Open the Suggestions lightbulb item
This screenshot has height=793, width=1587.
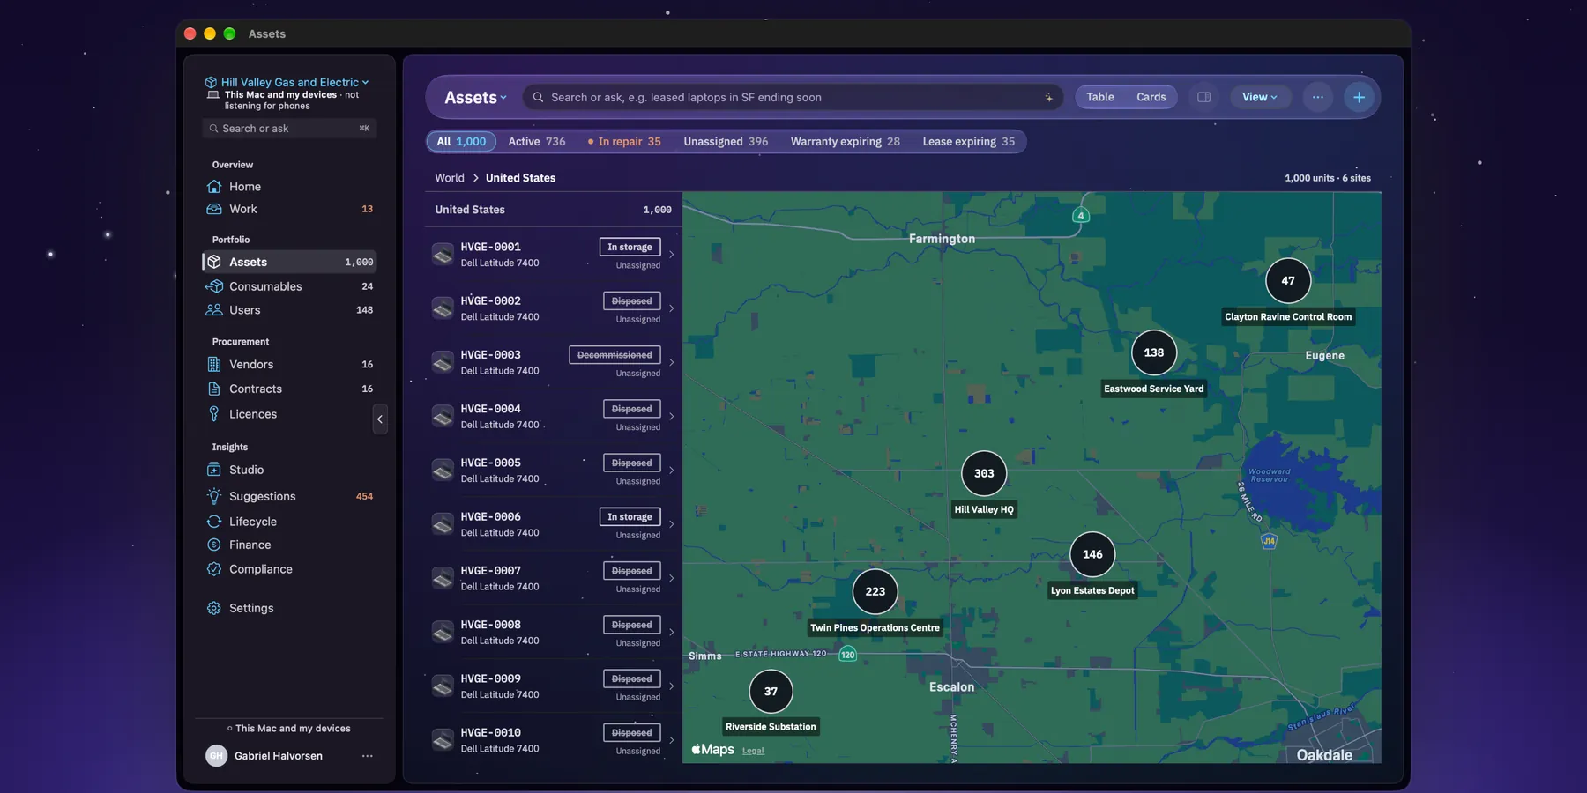pos(289,496)
